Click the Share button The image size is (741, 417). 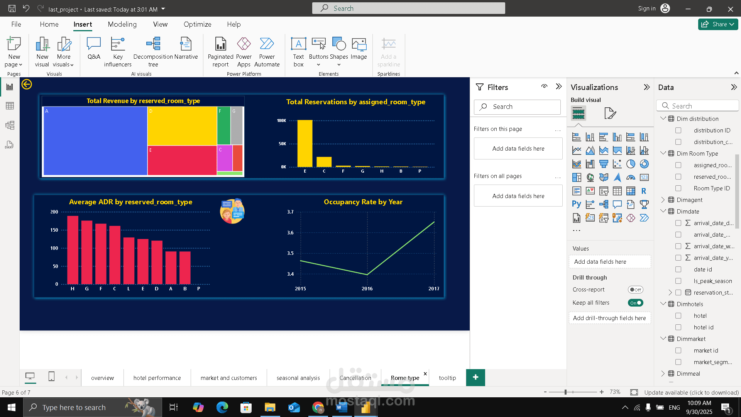pos(718,24)
